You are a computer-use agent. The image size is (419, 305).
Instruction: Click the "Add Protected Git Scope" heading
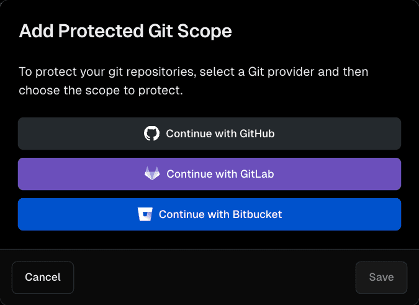point(125,32)
